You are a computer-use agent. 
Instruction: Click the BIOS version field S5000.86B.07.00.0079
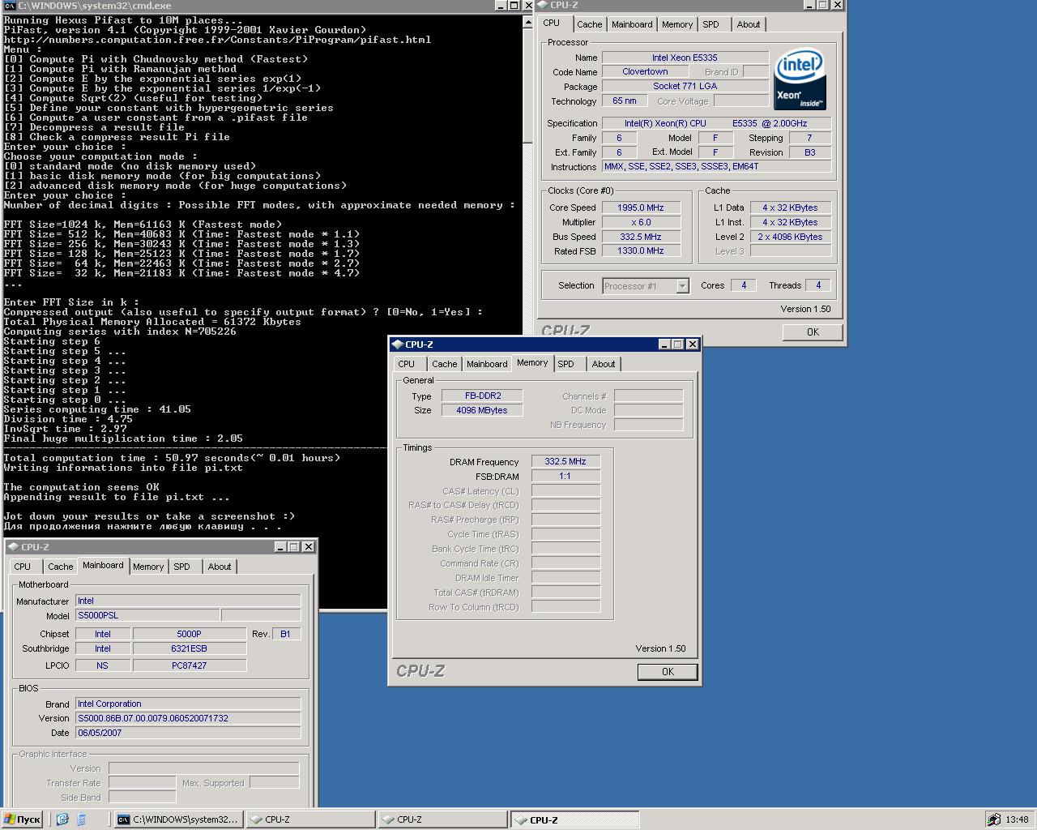pyautogui.click(x=188, y=718)
